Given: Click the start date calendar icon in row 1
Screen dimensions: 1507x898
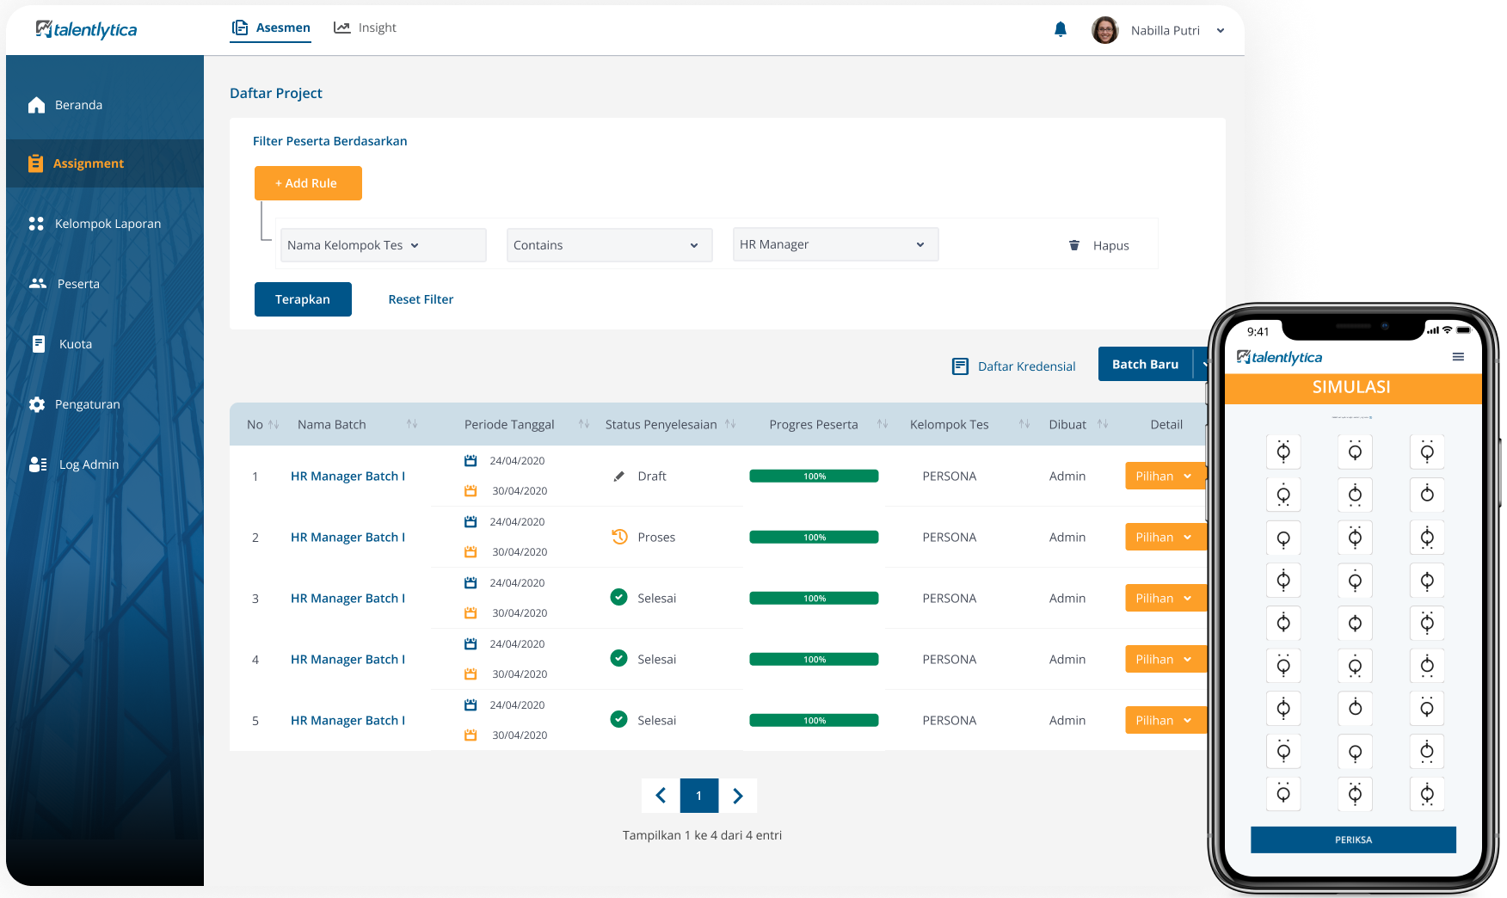Looking at the screenshot, I should click(471, 461).
